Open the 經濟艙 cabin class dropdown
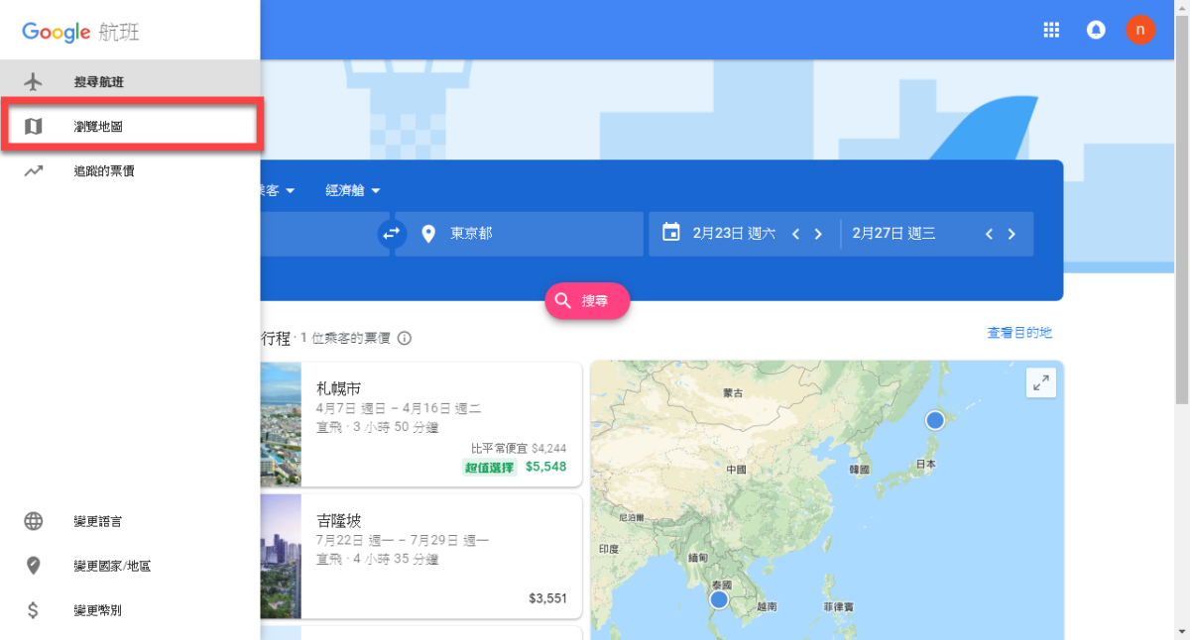Image resolution: width=1190 pixels, height=640 pixels. pyautogui.click(x=353, y=190)
